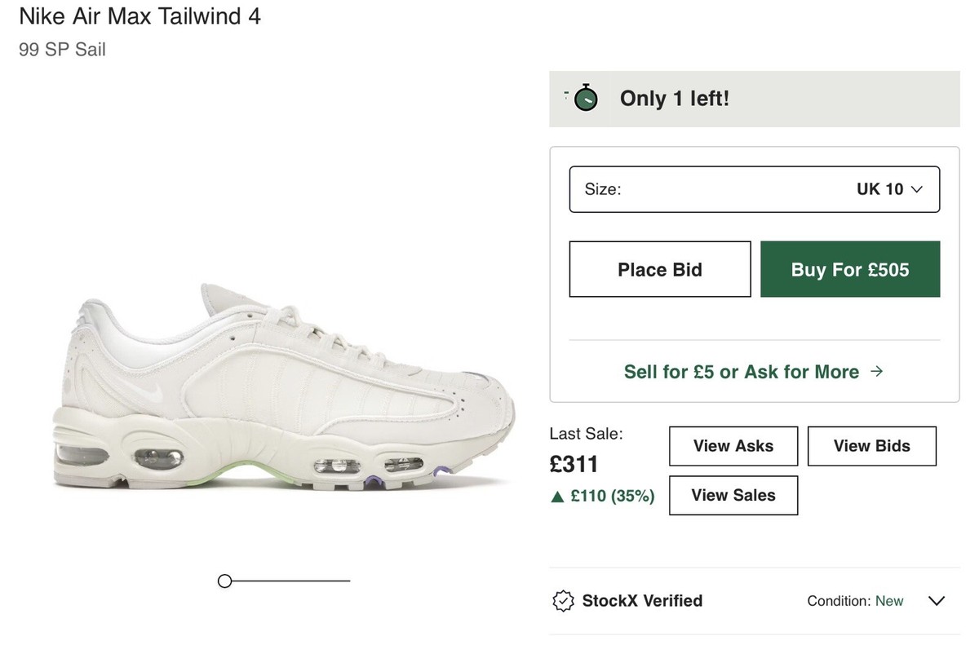Click the Only 1 left! banner text
This screenshot has height=645, width=979.
(x=675, y=98)
